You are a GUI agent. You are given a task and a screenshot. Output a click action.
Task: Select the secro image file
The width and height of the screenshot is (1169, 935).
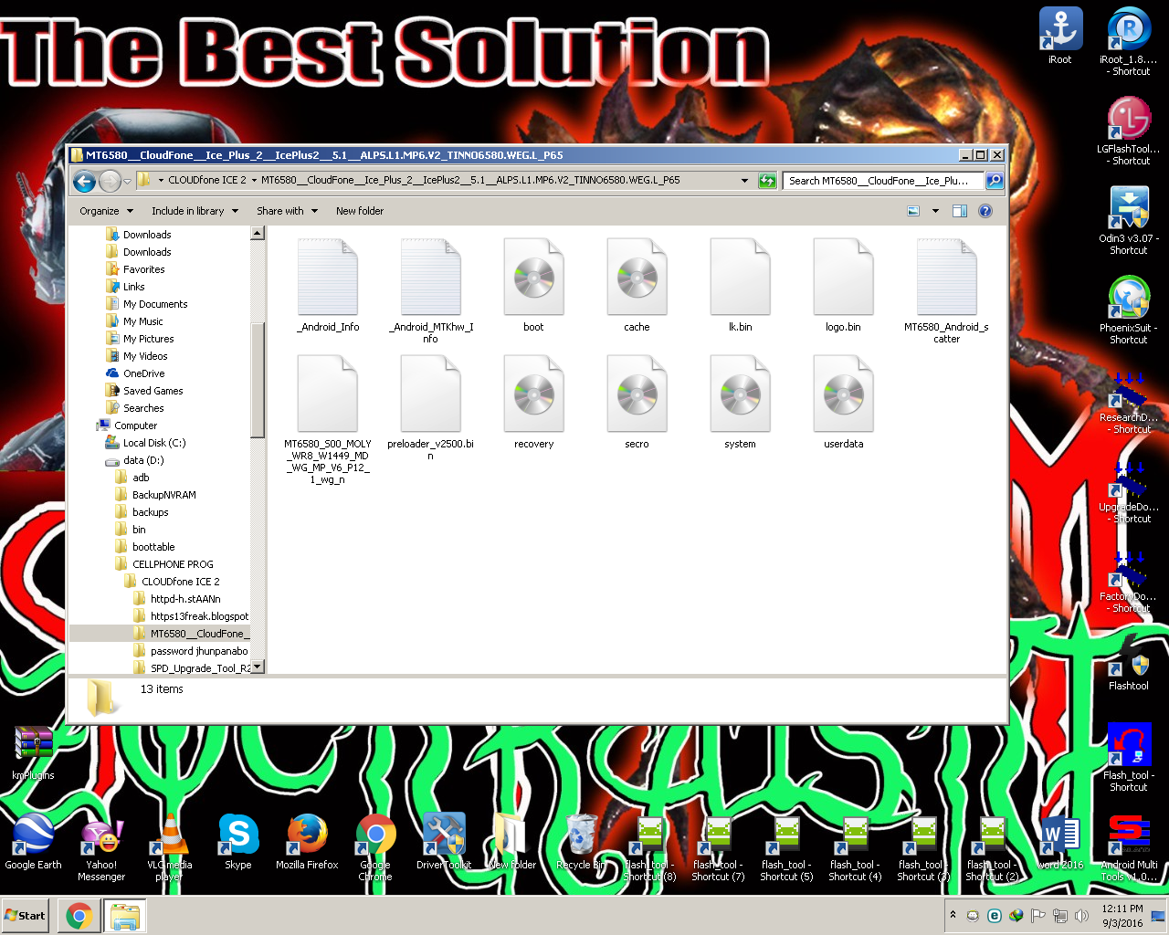(637, 403)
